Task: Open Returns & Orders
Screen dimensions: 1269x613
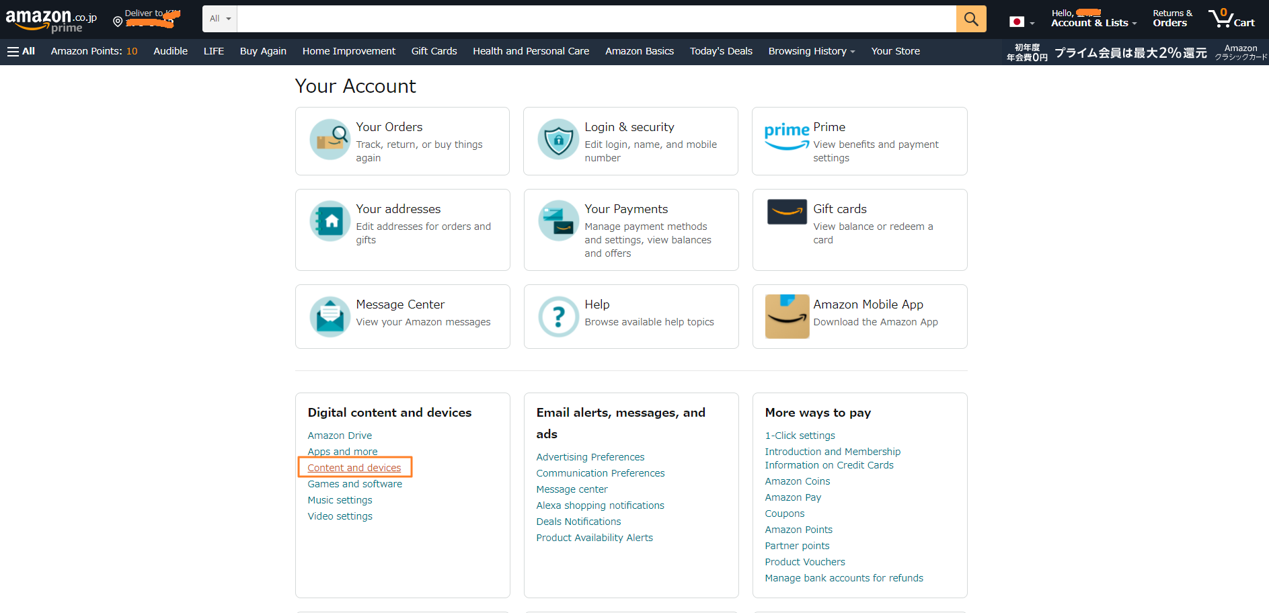Action: [1172, 18]
